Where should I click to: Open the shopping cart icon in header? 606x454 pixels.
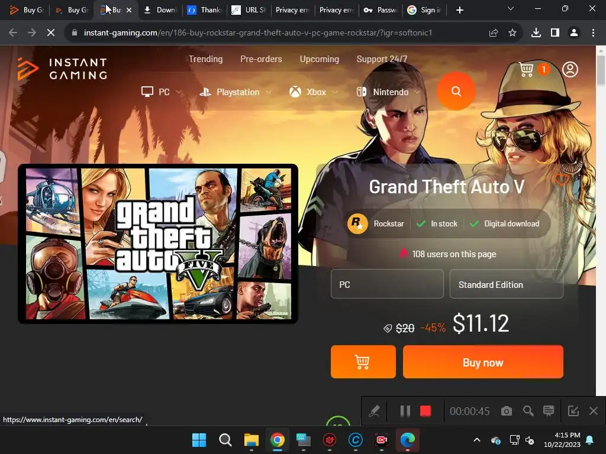(526, 70)
